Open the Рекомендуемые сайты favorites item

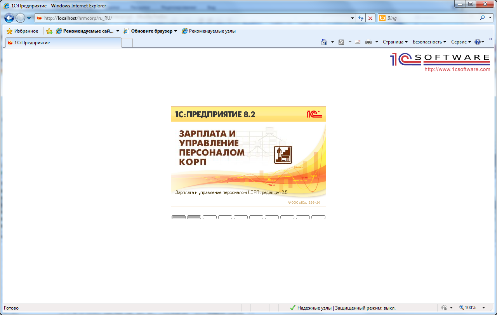coord(88,31)
